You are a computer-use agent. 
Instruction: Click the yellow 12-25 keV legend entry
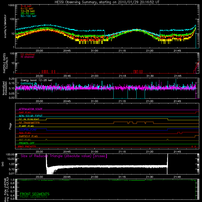[x=28, y=11]
